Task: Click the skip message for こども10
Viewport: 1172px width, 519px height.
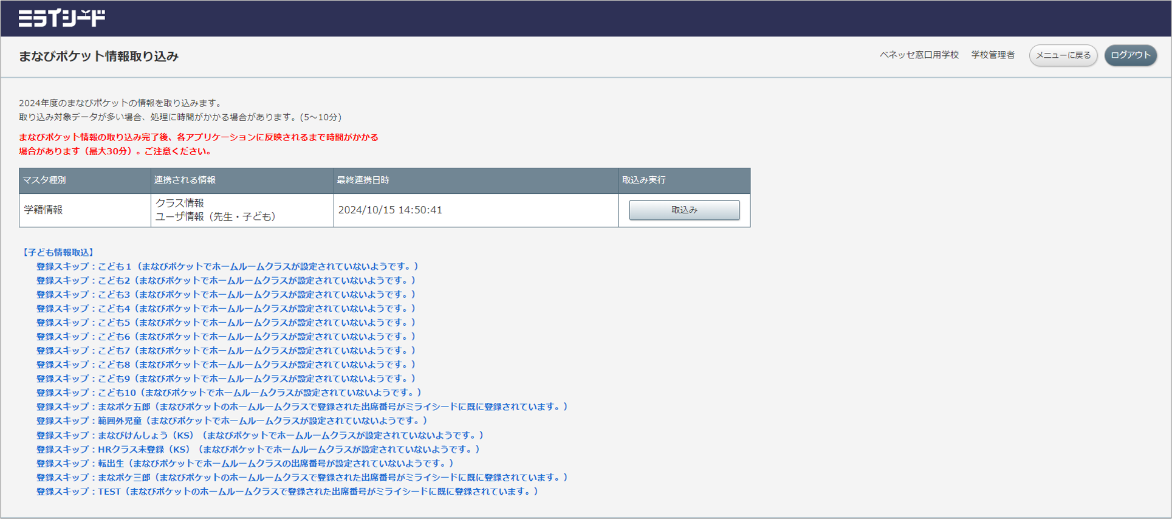Action: point(228,393)
